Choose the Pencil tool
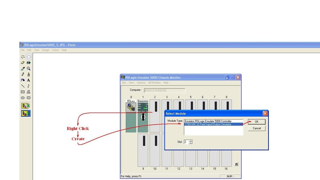Image resolution: width=320 pixels, height=180 pixels. (x=23, y=74)
